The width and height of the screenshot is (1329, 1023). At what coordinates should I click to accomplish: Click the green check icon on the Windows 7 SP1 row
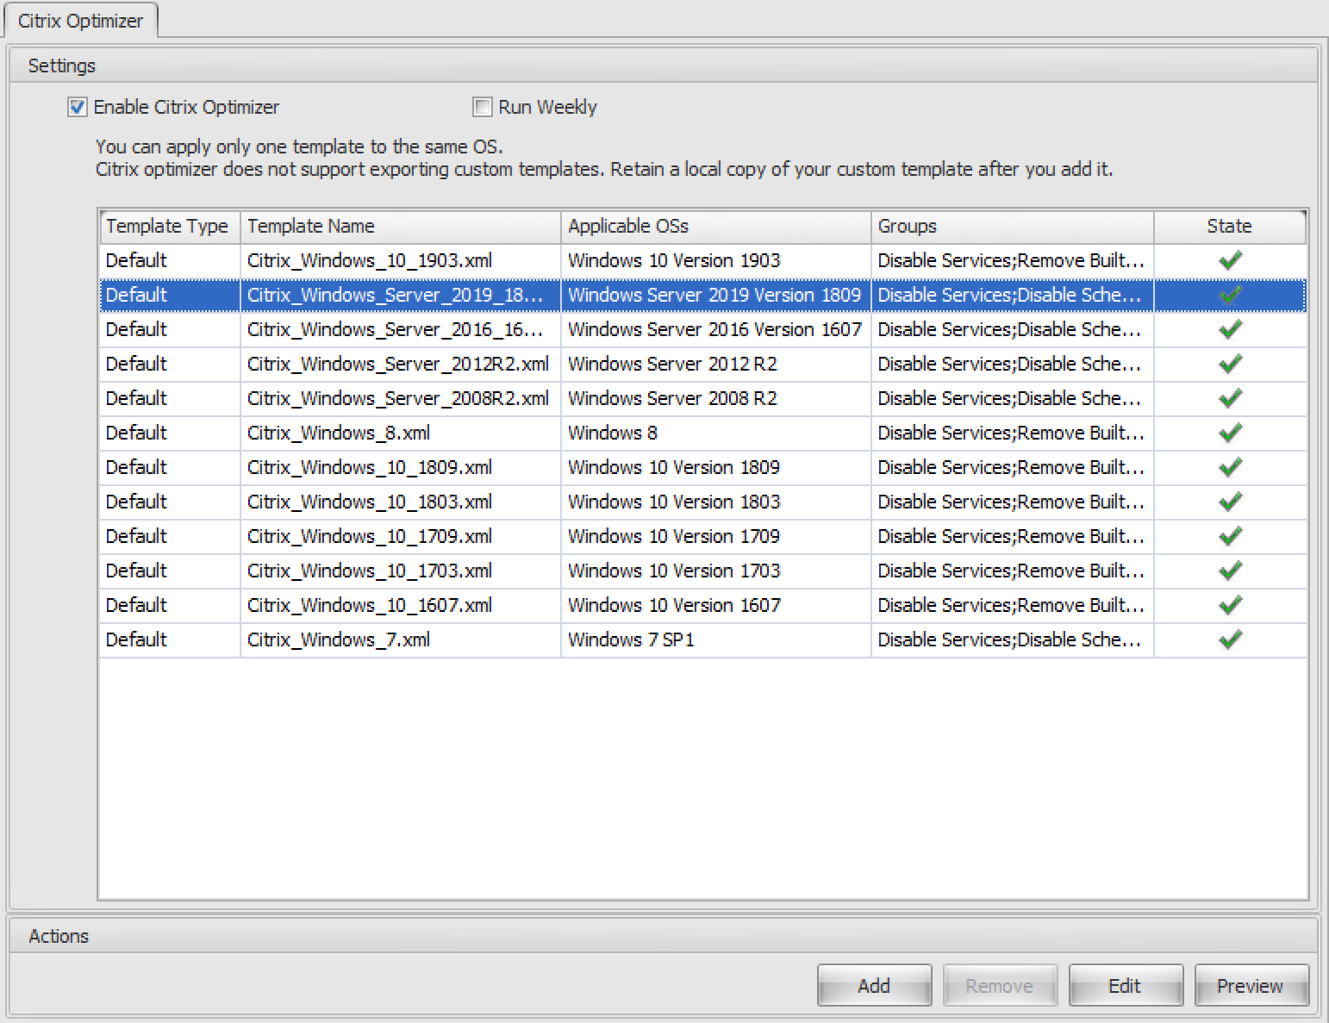point(1230,639)
